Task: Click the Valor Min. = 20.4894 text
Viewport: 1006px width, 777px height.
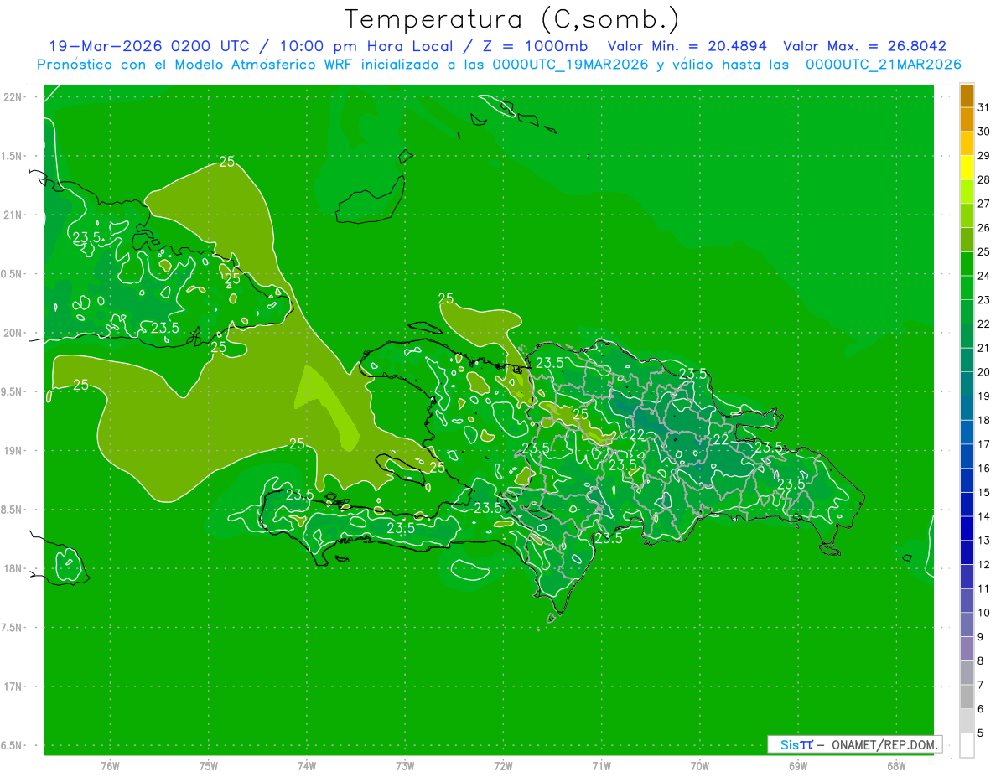Action: (687, 46)
